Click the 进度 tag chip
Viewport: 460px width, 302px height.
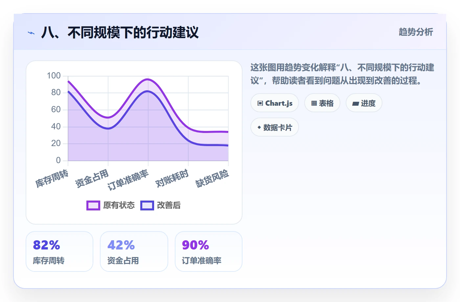point(364,103)
